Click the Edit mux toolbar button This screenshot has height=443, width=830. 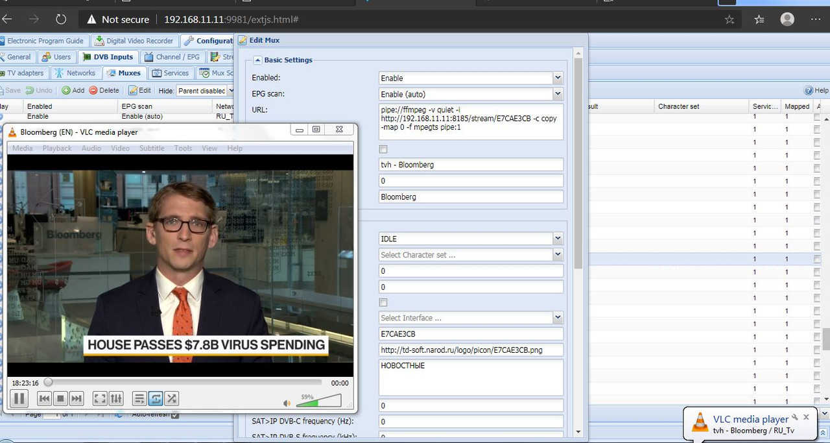tap(140, 90)
